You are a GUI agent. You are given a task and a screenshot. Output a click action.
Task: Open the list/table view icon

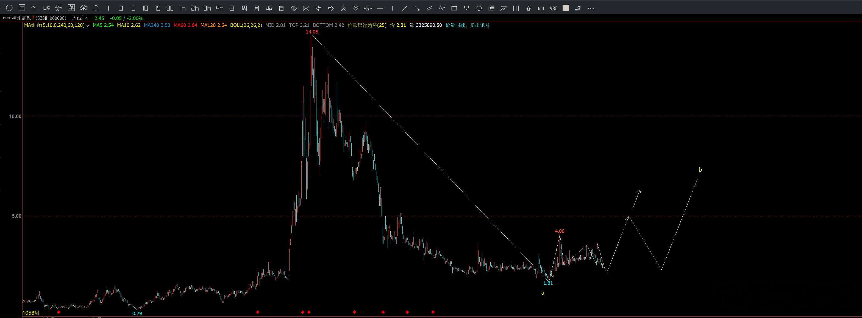pyautogui.click(x=22, y=8)
